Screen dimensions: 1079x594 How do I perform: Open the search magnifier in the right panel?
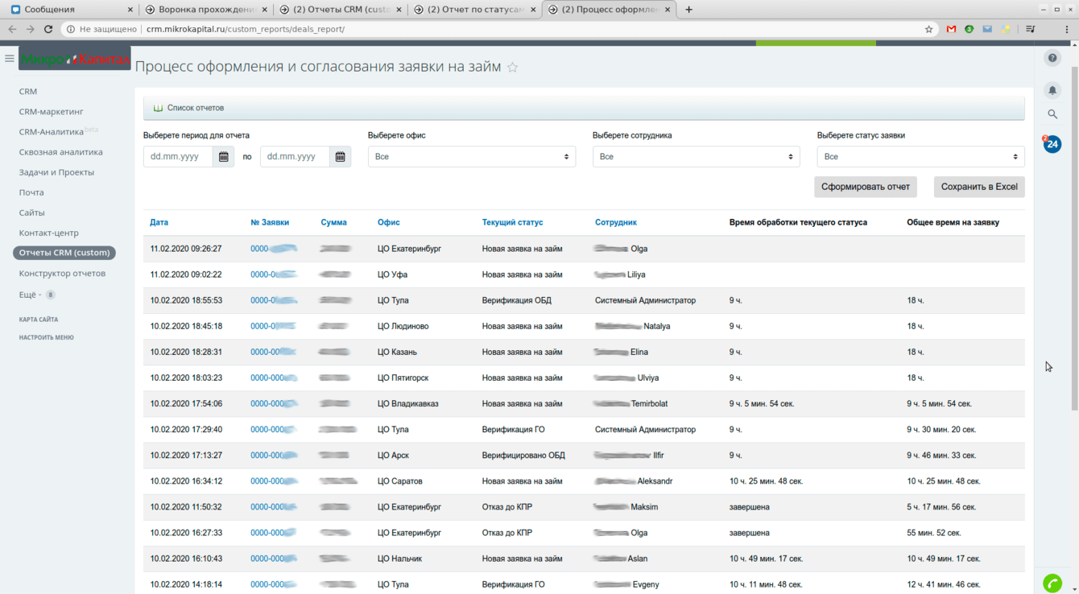click(x=1052, y=114)
